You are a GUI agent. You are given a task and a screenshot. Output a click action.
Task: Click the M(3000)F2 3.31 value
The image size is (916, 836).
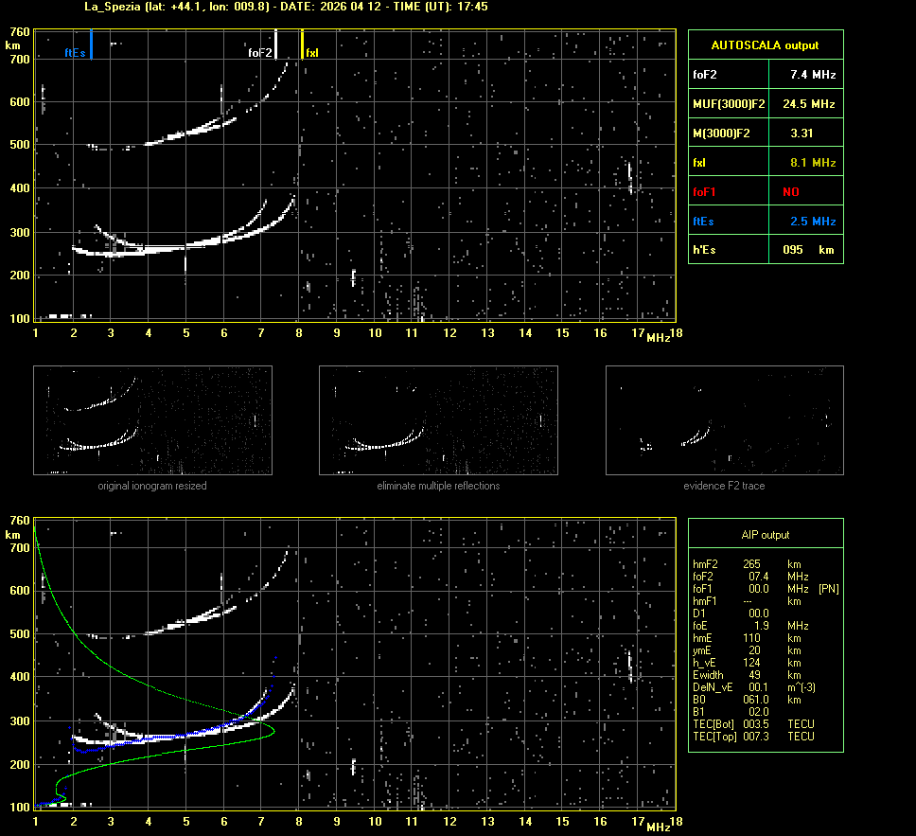pyautogui.click(x=801, y=133)
